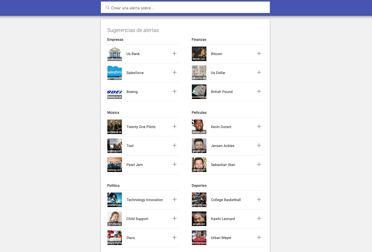372x252 pixels.
Task: Add alert for Kevin Durant
Action: coord(259,127)
